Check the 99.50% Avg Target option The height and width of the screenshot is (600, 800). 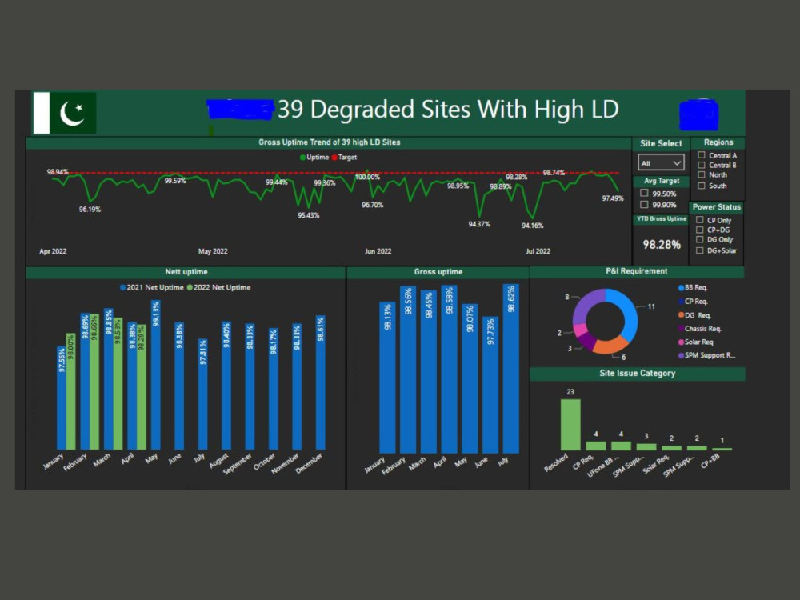click(643, 192)
